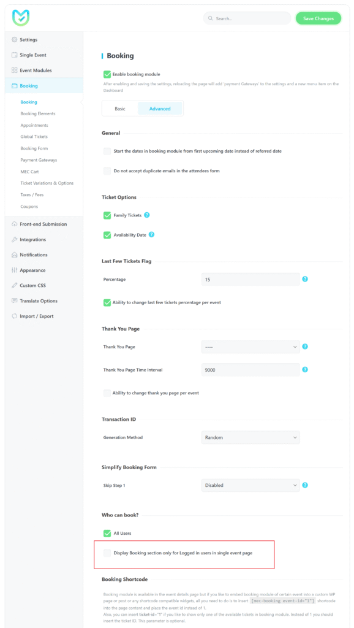Select the Single Event sidebar icon
Screen dimensions: 354x628
15,55
